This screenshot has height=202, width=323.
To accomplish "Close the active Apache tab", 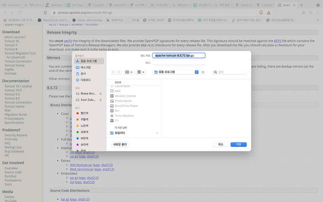I will pyautogui.click(x=294, y=5).
